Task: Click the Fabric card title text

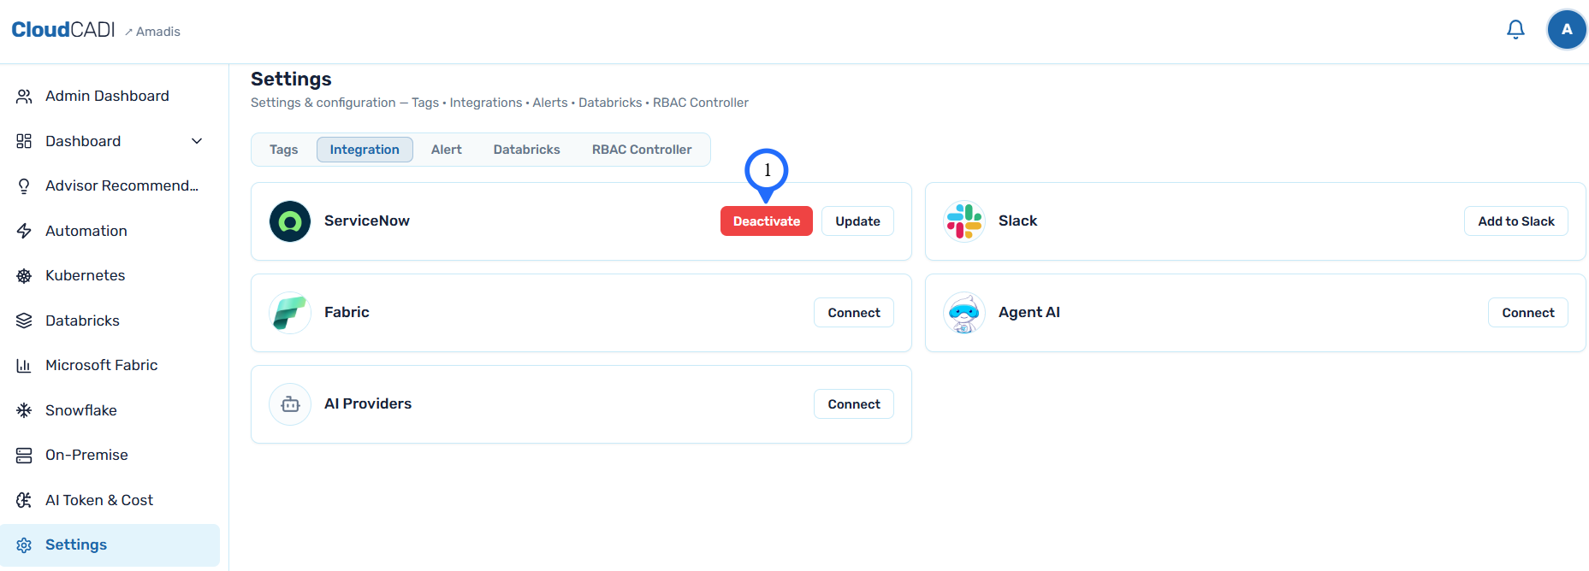Action: [x=347, y=312]
